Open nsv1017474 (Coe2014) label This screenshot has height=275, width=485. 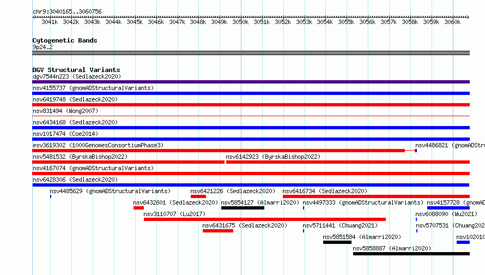[x=65, y=134]
